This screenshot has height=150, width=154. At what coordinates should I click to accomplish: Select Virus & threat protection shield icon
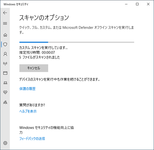pyautogui.click(x=5, y=44)
